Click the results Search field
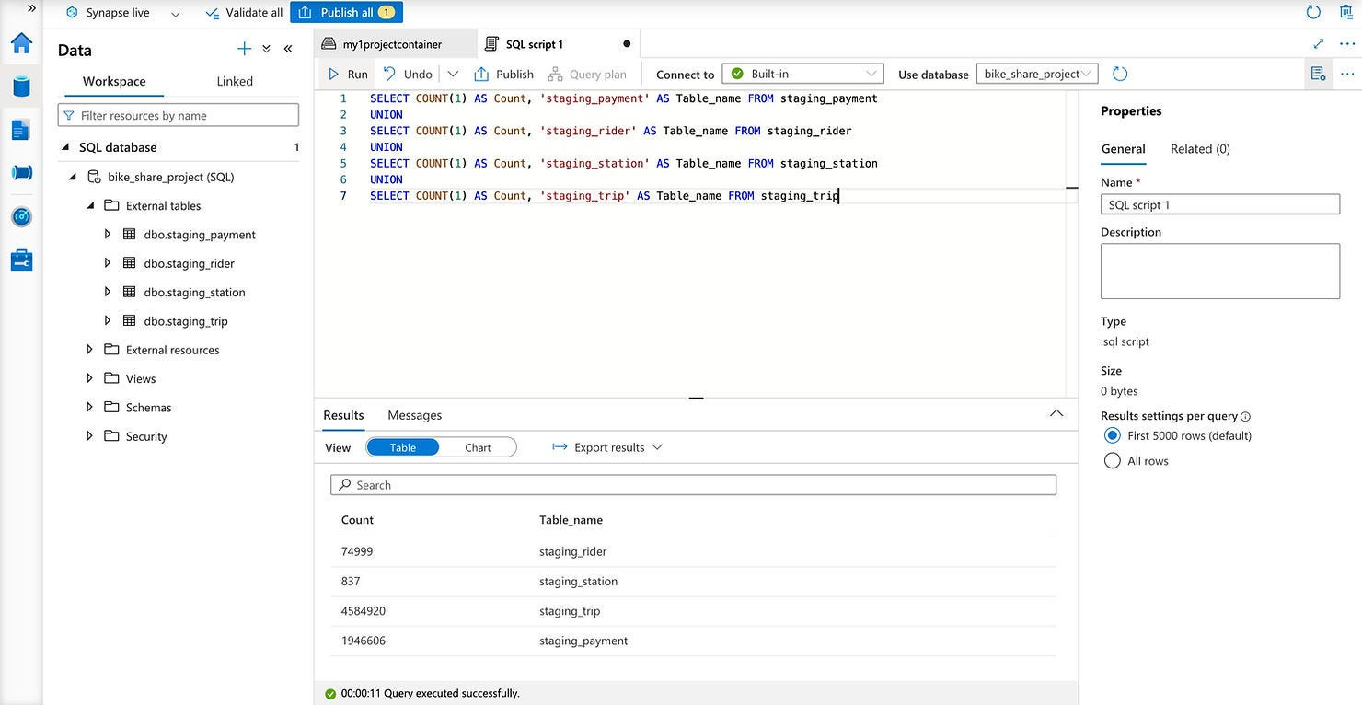This screenshot has height=705, width=1362. coord(693,485)
